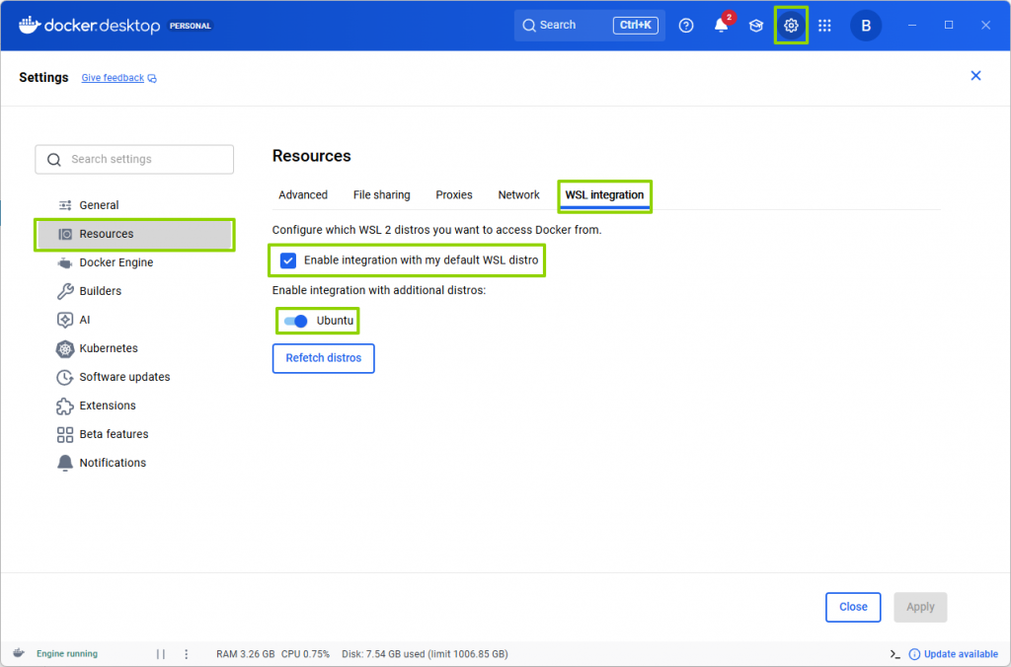Toggle Ubuntu distro integration switch
Viewport: 1011px width, 667px height.
pyautogui.click(x=295, y=321)
